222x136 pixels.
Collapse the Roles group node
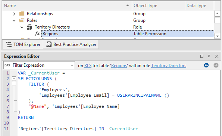tap(14, 20)
